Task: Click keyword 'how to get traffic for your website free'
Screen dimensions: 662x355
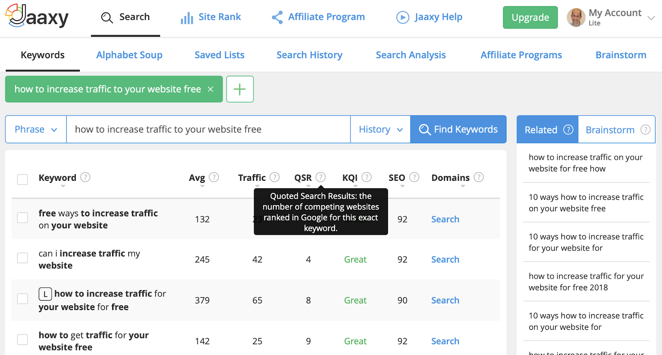Action: [94, 341]
